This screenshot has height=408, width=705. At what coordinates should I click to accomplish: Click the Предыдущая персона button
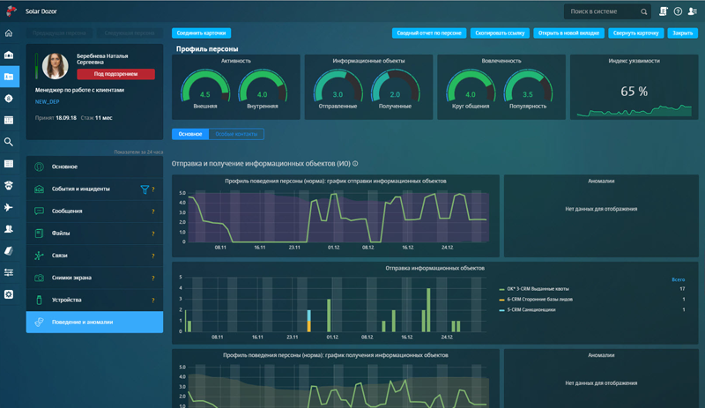(x=59, y=33)
